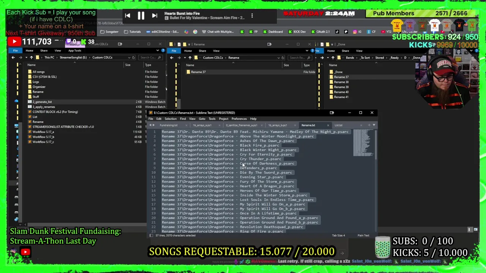
Task: Switch to 0_sanitize_filenames_a.ps1 tab
Action: tap(241, 125)
